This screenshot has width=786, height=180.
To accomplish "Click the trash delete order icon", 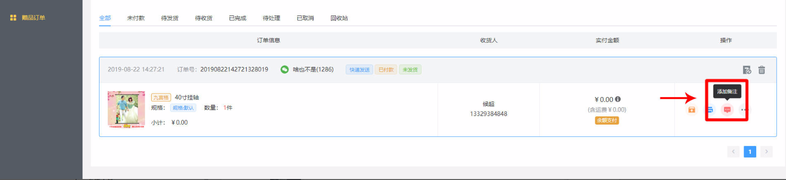I will pyautogui.click(x=762, y=70).
